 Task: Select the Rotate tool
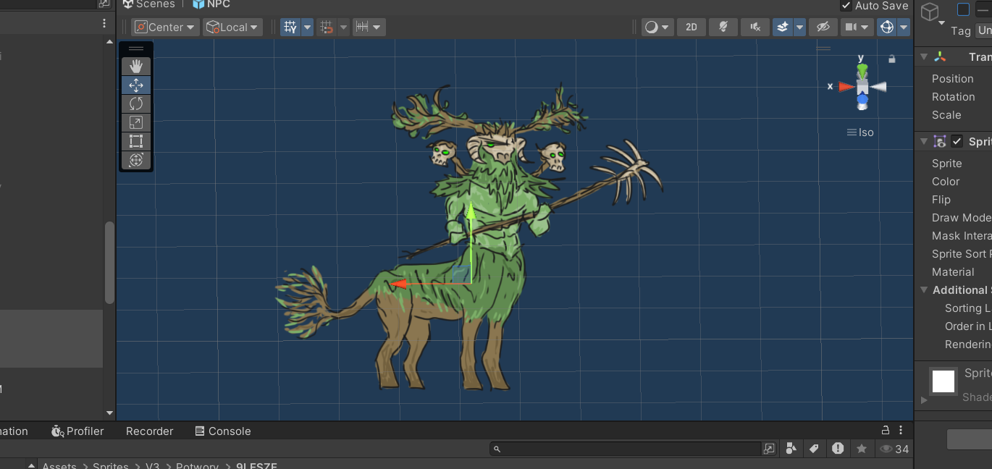coord(136,103)
